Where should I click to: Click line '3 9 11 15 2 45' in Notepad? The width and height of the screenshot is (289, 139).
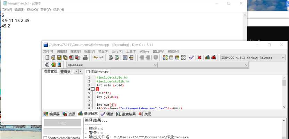click(16, 21)
